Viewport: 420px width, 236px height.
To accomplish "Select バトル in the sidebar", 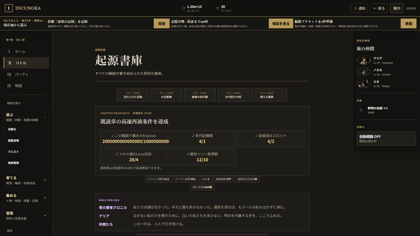I will coord(26,63).
